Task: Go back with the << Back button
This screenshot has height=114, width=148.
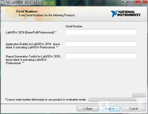Action: (x=87, y=109)
